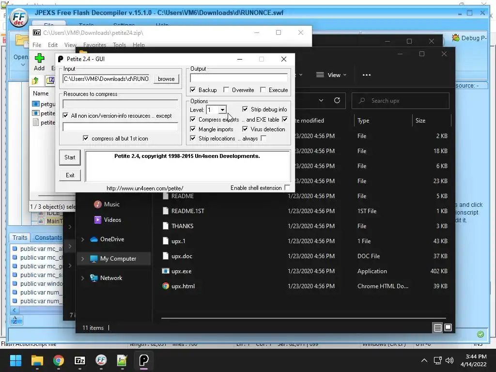Click the Input file path field

coord(106,79)
